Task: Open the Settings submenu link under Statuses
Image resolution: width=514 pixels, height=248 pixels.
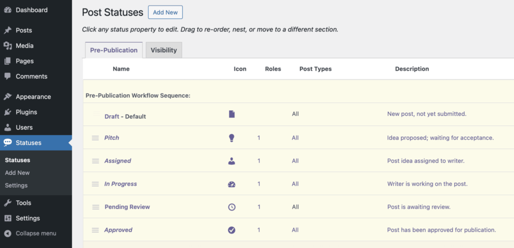Action: (x=16, y=185)
